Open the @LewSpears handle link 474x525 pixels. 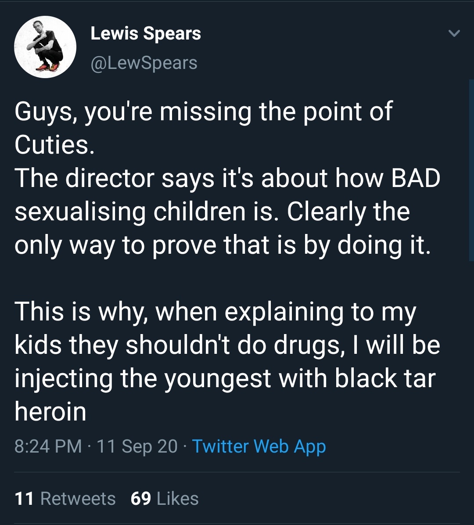pyautogui.click(x=144, y=63)
